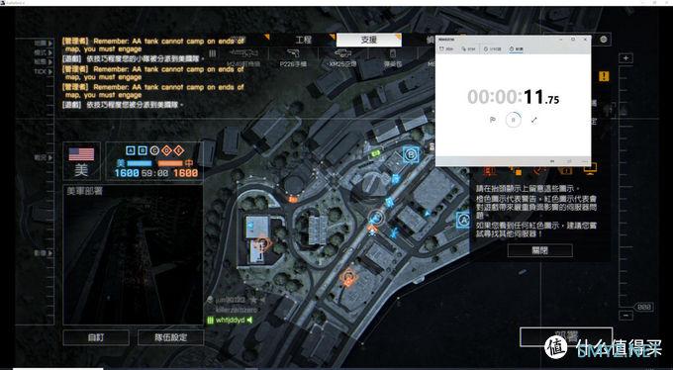The image size is (673, 370).
Task: Select the M249 weapon slot
Action: click(244, 58)
